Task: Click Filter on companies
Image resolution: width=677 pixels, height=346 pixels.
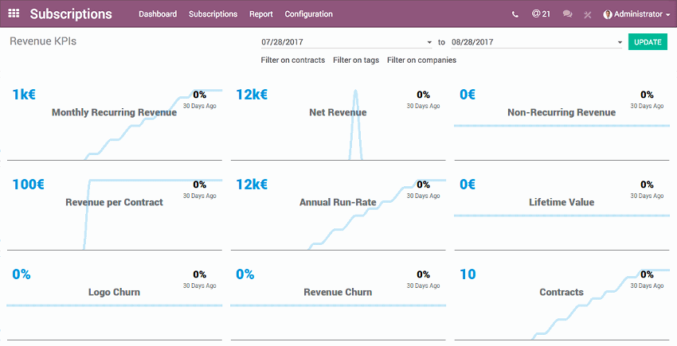Action: pyautogui.click(x=421, y=60)
